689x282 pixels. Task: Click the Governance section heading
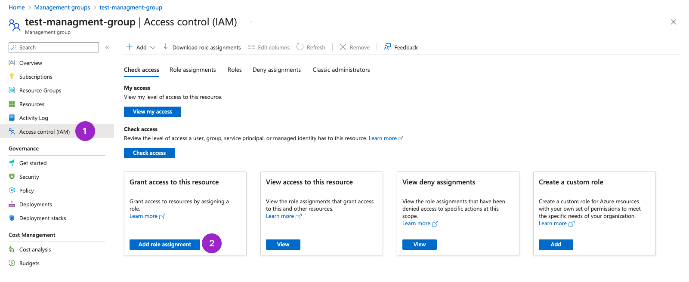(24, 149)
